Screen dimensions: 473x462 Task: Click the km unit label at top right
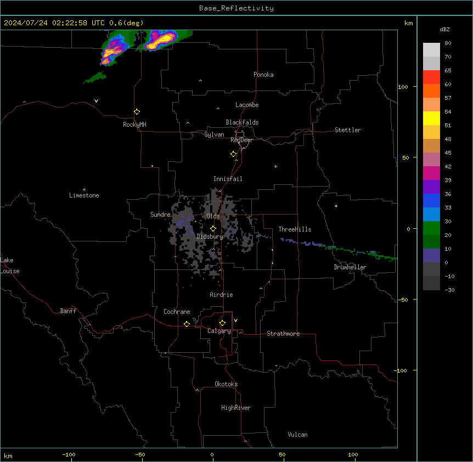[x=408, y=23]
